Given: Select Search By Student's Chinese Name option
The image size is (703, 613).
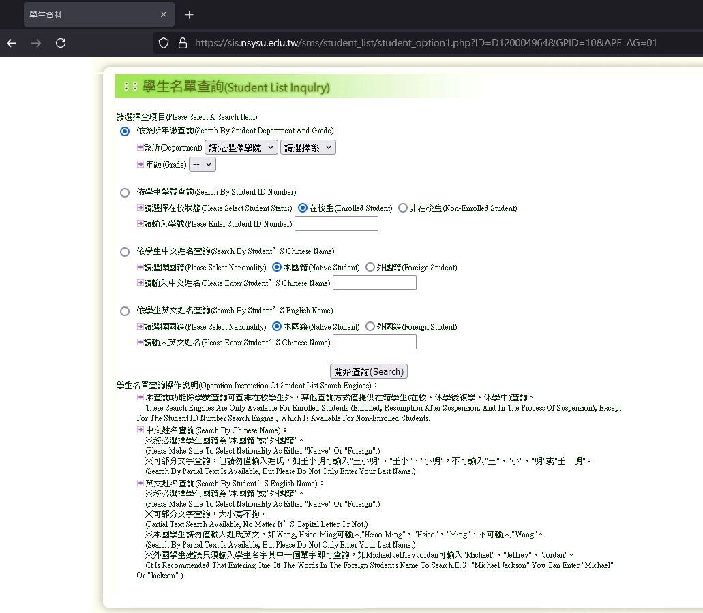Looking at the screenshot, I should click(x=125, y=252).
